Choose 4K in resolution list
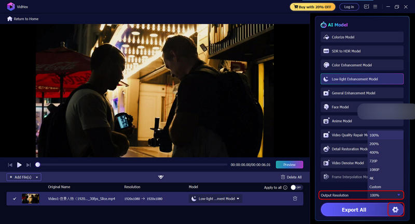The width and height of the screenshot is (415, 224). (385, 178)
